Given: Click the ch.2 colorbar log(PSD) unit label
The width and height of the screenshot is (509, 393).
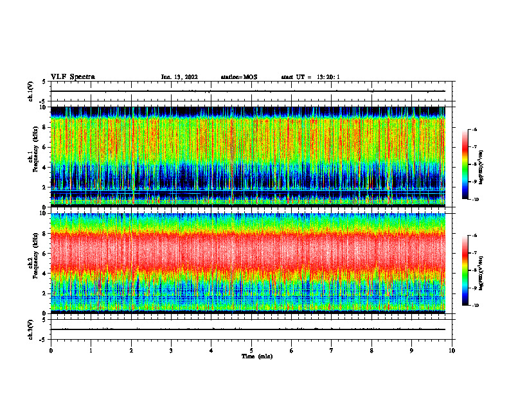Looking at the screenshot, I should click(481, 273).
